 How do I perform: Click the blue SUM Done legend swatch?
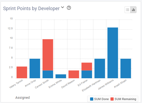(x=92, y=99)
